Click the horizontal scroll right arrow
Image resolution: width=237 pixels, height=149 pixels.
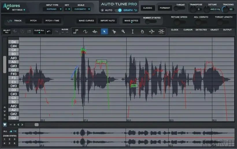(22, 125)
